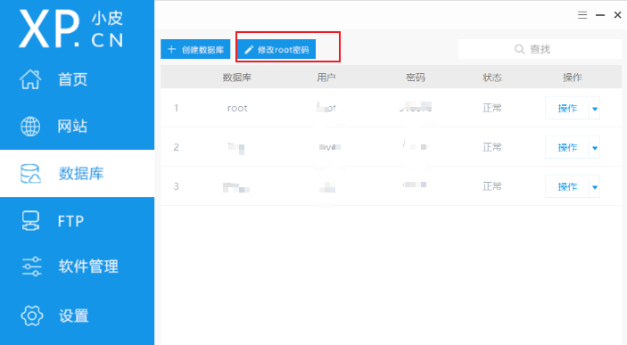This screenshot has height=345, width=627.
Task: Select the 数据库 section
Action: (78, 174)
